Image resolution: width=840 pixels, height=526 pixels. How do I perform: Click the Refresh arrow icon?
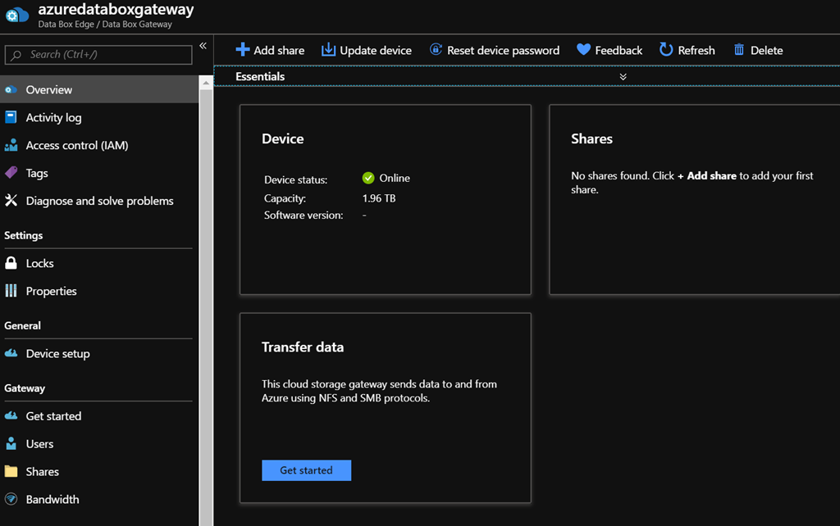[666, 50]
